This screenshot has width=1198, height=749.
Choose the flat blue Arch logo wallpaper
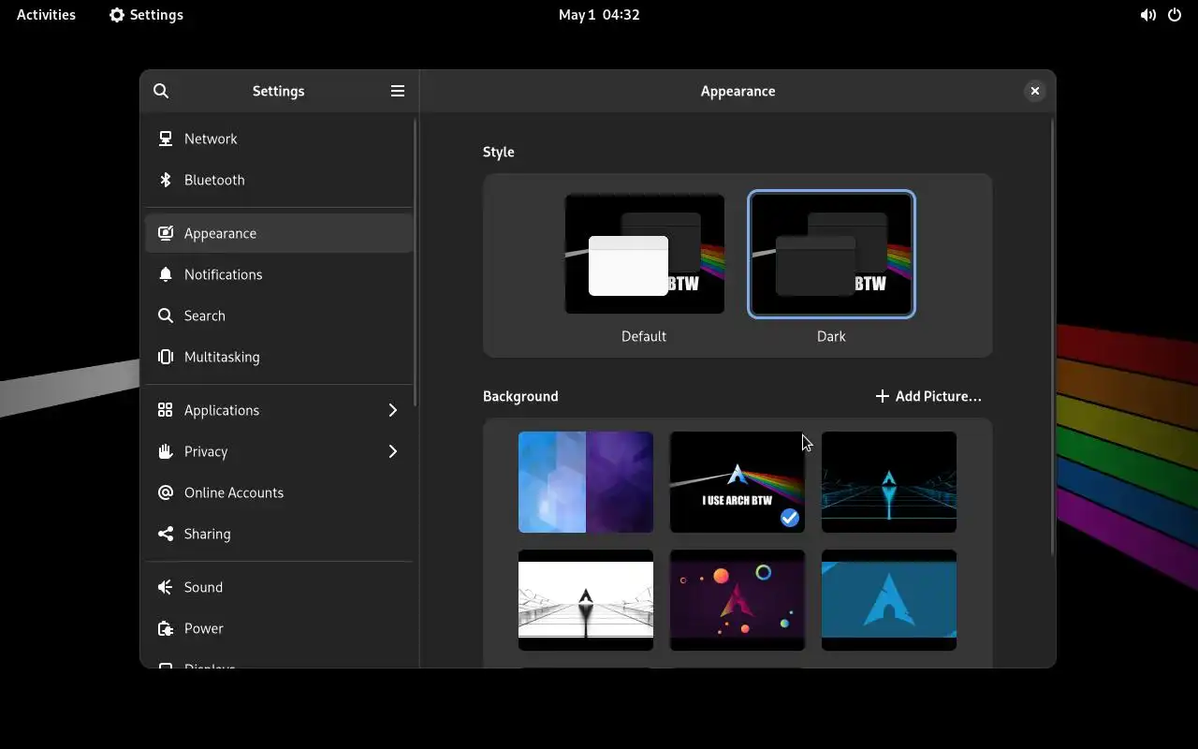pos(889,600)
